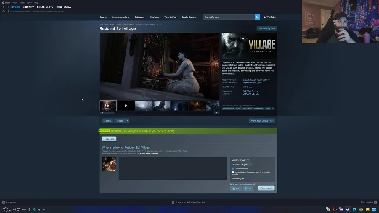Select the snowy village screenshot thumbnail
Screen dimensions: 379x213
(x=144, y=106)
